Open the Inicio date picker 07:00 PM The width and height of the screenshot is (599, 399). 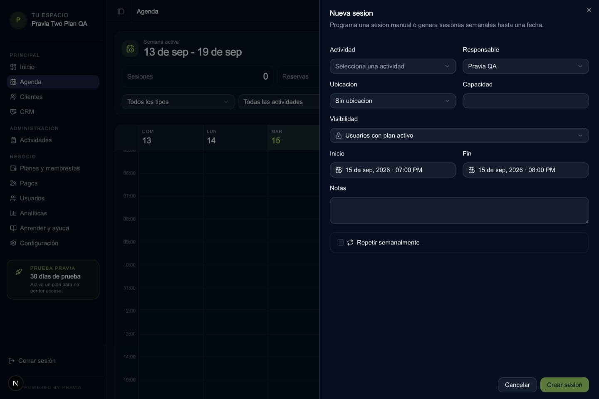click(393, 170)
